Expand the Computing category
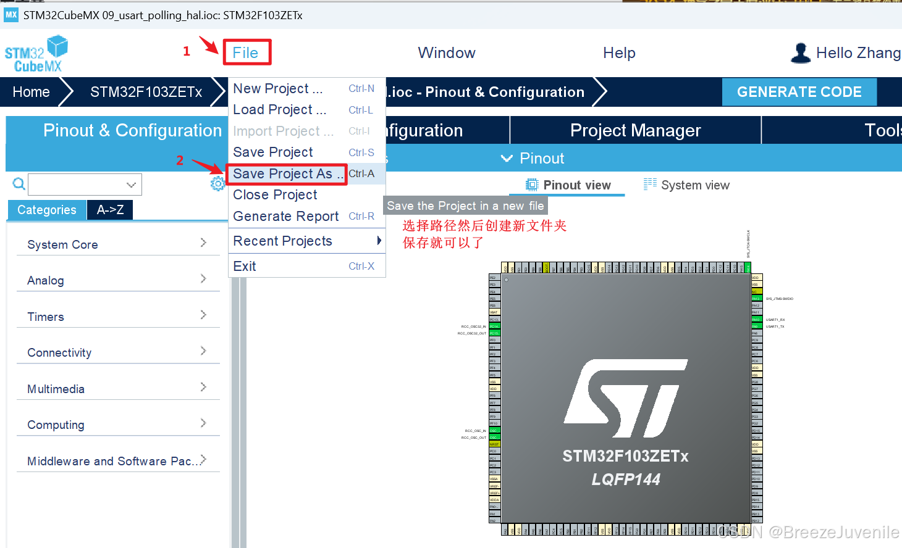 click(118, 425)
